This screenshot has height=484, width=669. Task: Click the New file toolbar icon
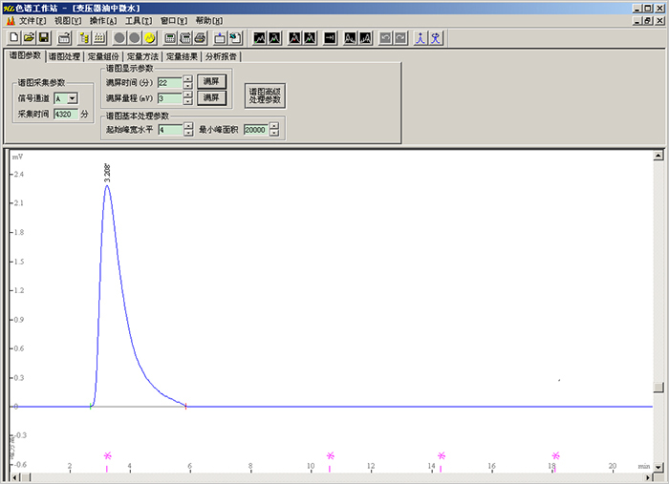coord(14,38)
